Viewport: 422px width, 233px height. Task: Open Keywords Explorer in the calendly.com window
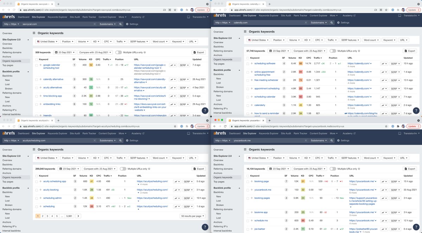tap(269, 15)
